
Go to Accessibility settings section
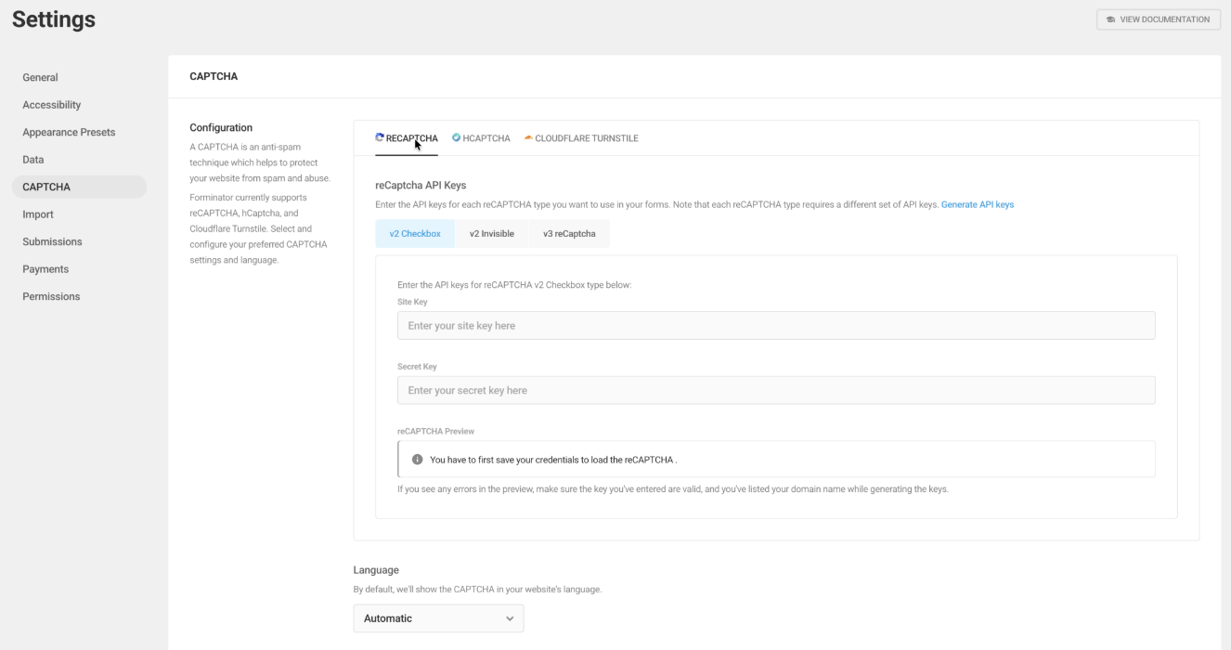[52, 105]
